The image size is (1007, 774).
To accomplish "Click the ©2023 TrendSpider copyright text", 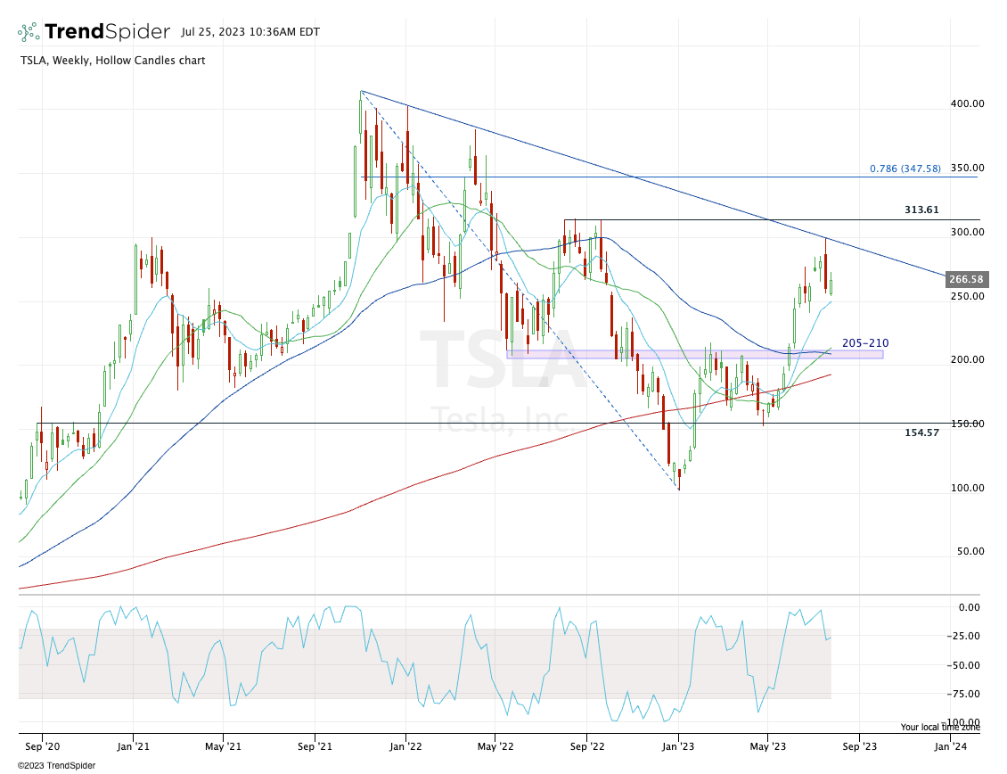I will (56, 766).
